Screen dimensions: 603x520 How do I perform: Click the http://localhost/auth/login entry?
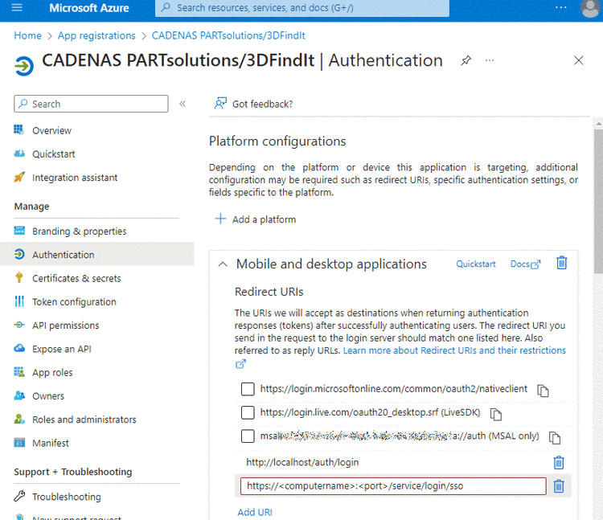[302, 462]
